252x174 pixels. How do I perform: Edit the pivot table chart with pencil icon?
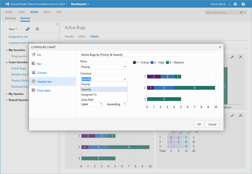232,115
